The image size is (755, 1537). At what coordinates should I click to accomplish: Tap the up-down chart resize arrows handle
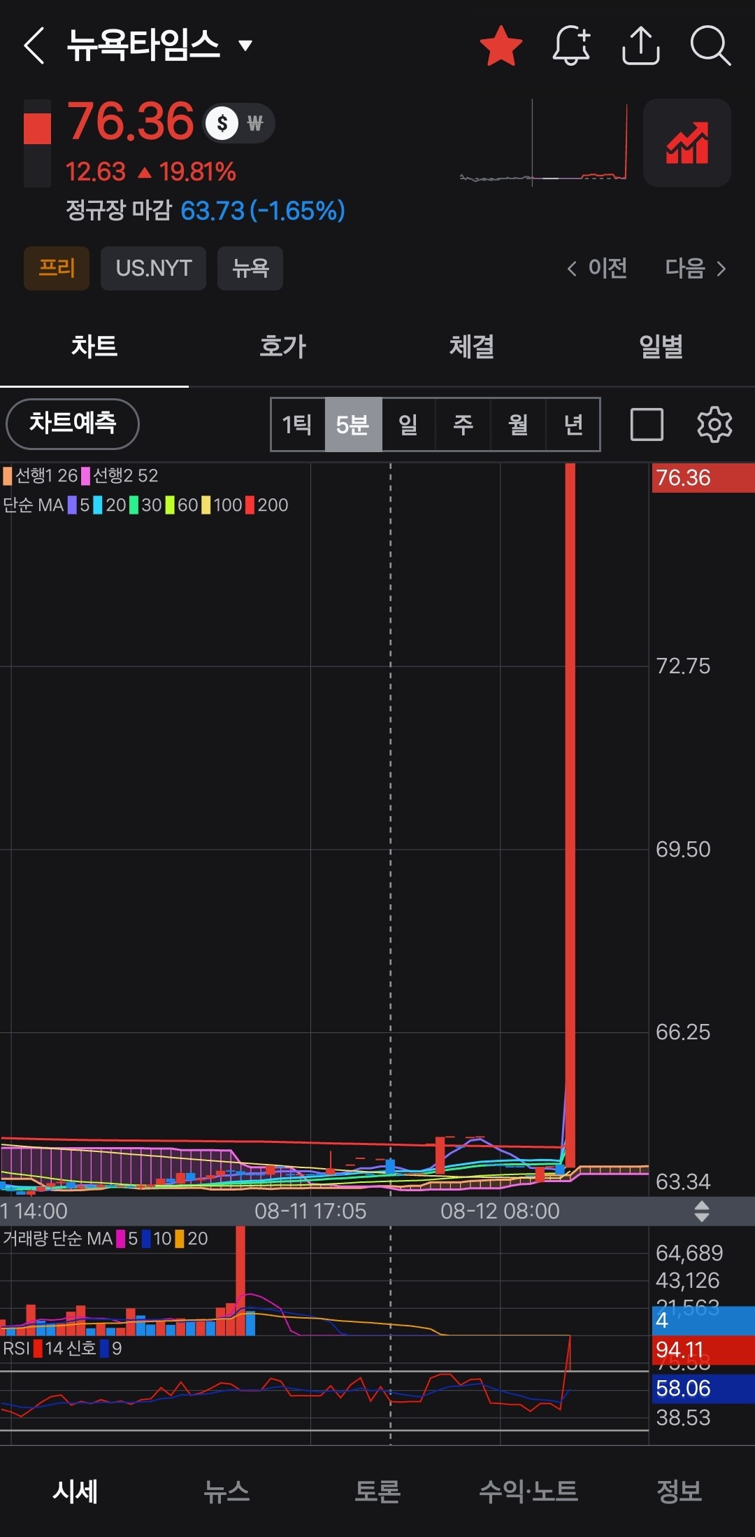point(702,1211)
